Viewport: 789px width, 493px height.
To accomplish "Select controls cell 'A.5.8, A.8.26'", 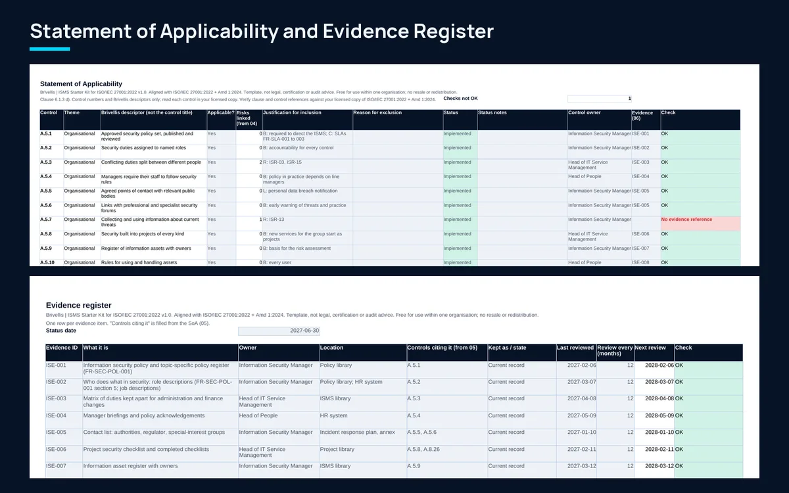I will pos(446,454).
